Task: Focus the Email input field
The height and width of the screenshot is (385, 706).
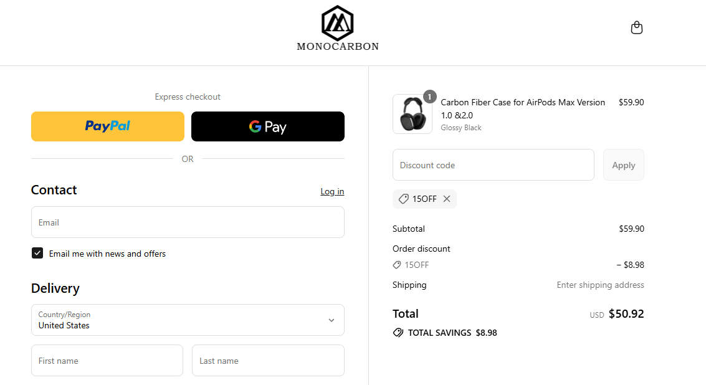Action: pos(188,222)
